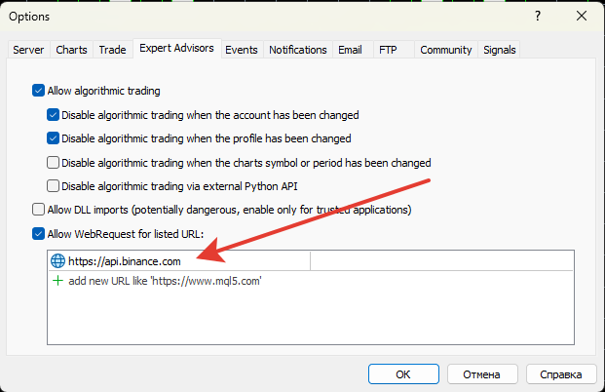Uncheck Allow WebRequest for listed URL

point(38,234)
